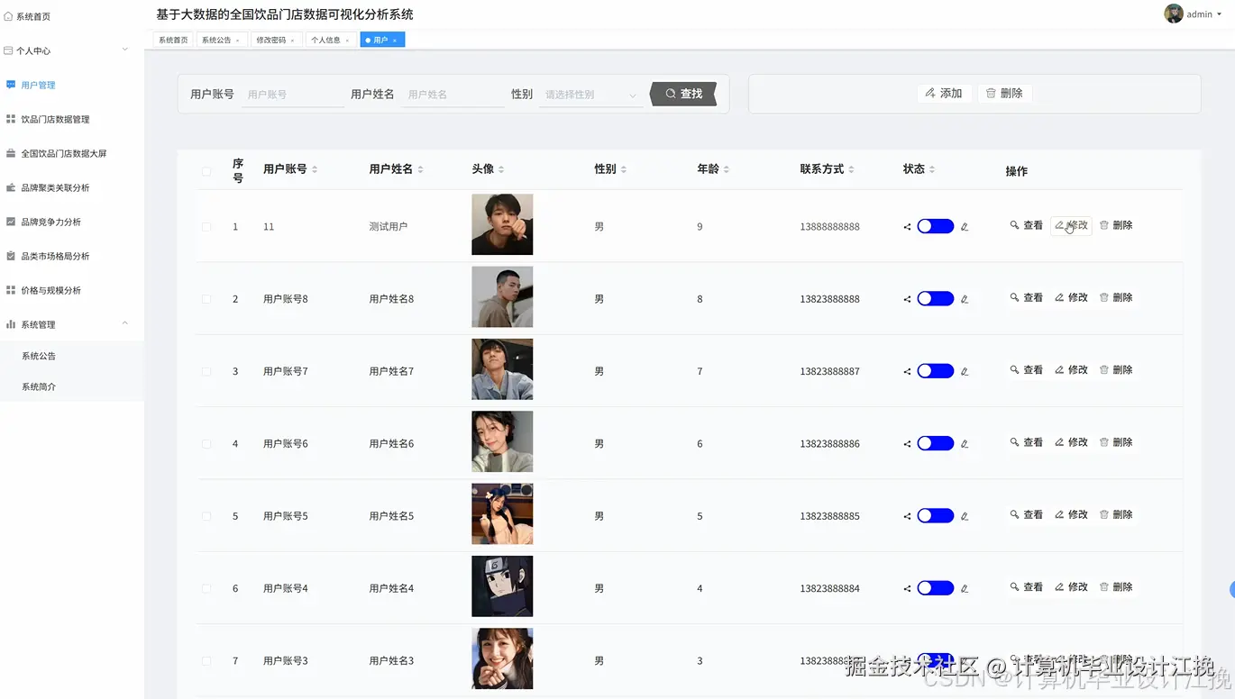Click magnifier 查看 action in row 用户账号7
The image size is (1235, 699).
click(x=1026, y=370)
